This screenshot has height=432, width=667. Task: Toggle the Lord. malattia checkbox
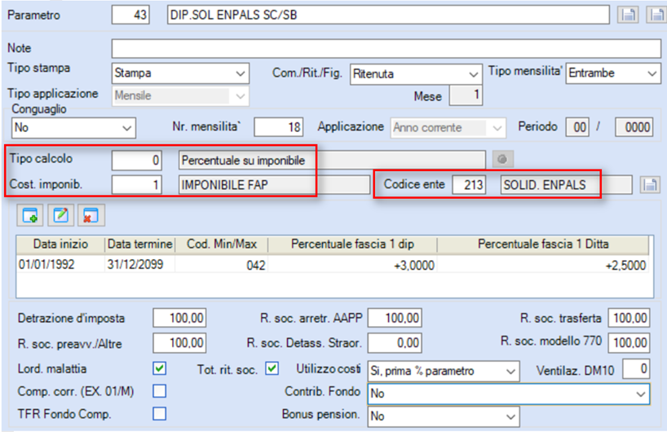click(160, 368)
